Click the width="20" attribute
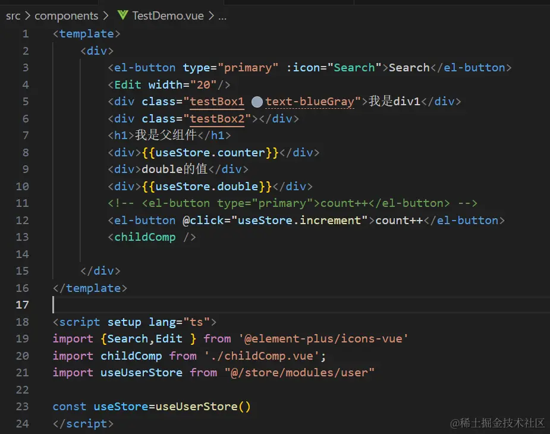The image size is (550, 434). coord(183,84)
